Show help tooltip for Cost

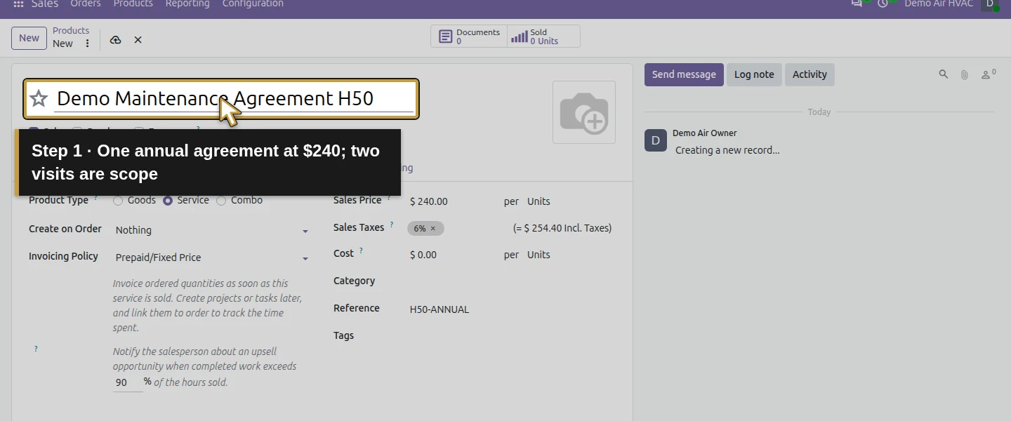tap(361, 250)
